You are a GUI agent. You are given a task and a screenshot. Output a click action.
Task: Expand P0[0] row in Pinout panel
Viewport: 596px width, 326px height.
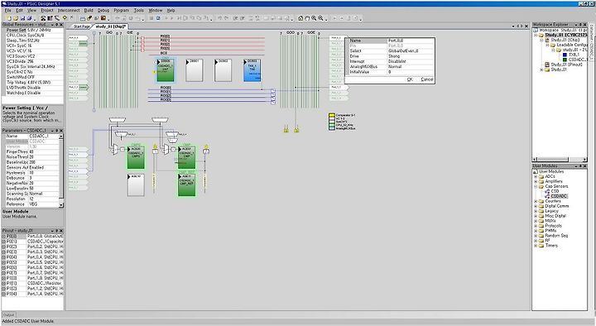tap(4, 237)
